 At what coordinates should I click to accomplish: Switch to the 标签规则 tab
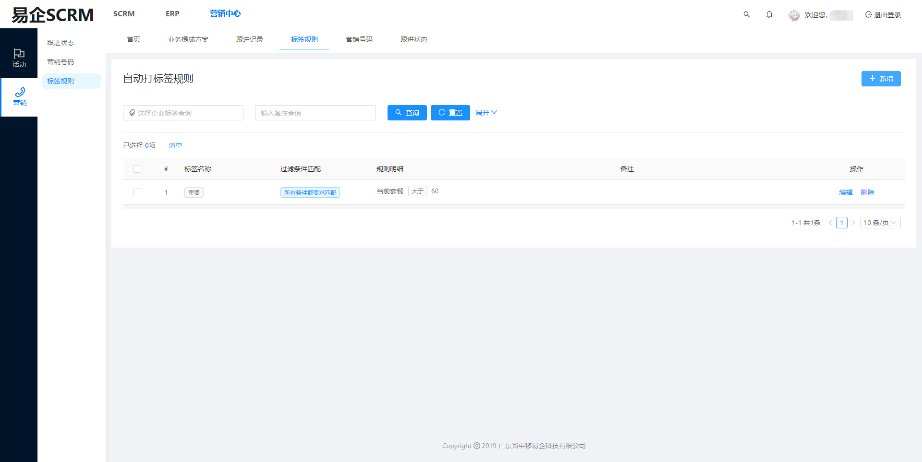(x=304, y=39)
